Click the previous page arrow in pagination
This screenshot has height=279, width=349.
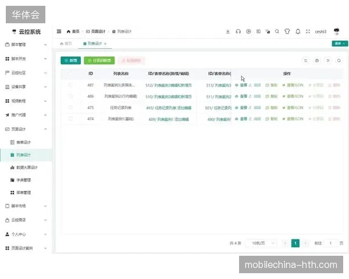tap(285, 243)
